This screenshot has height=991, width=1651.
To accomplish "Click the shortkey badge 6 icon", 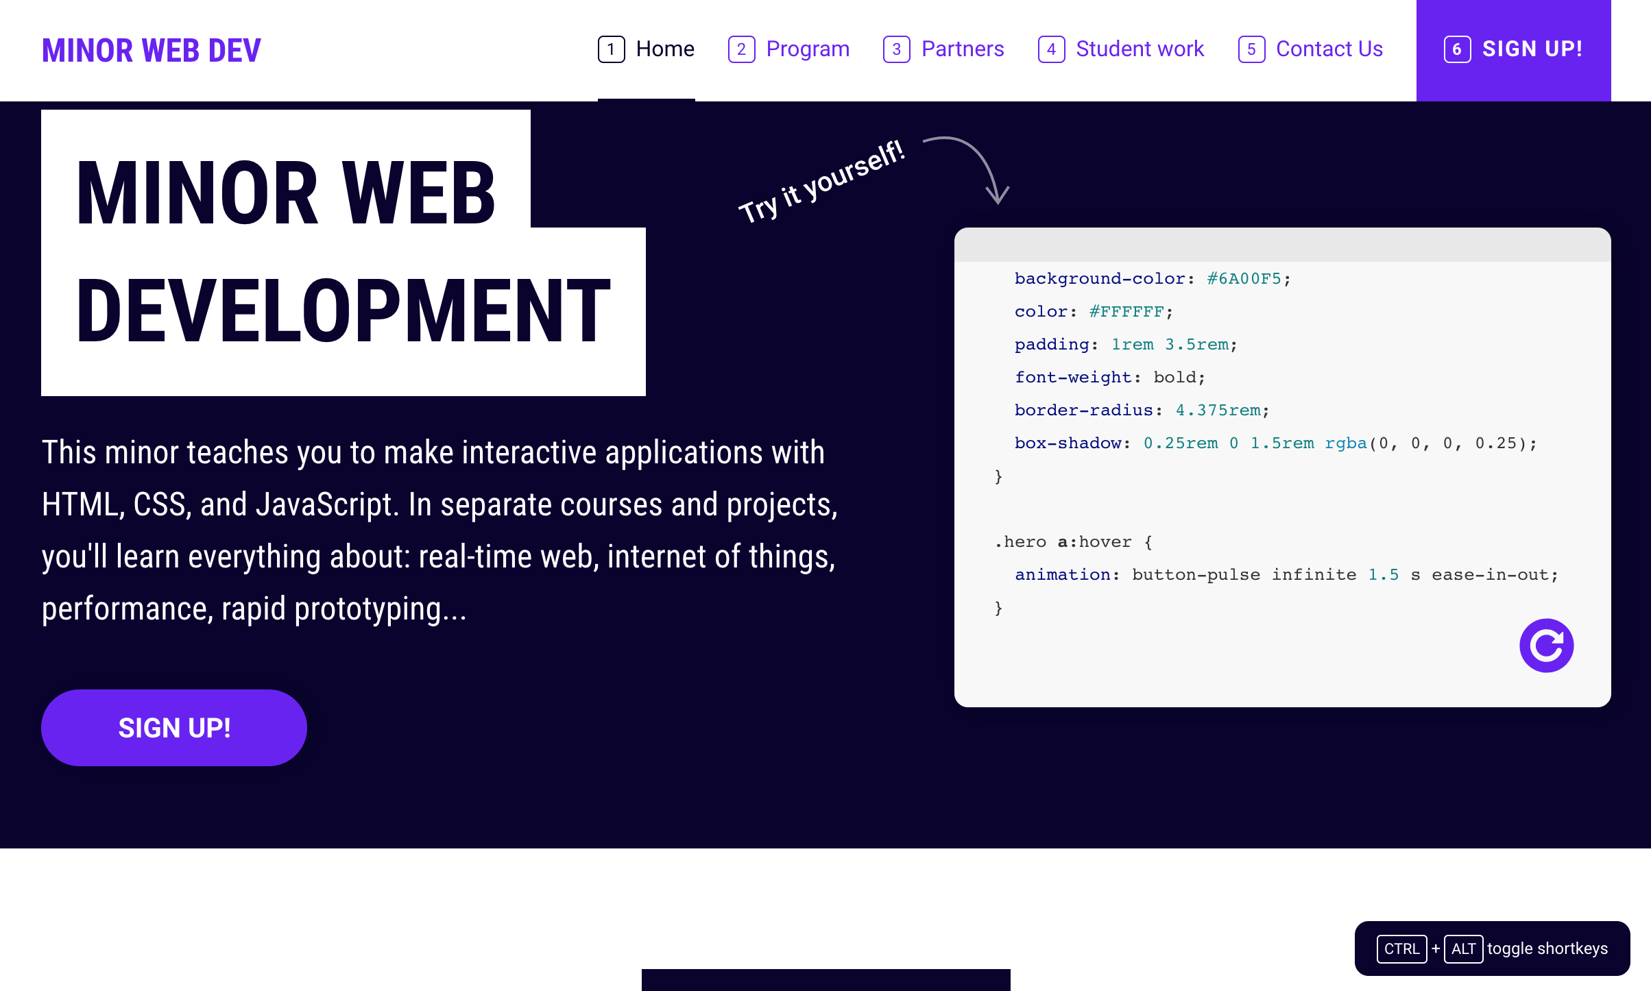I will click(x=1457, y=49).
